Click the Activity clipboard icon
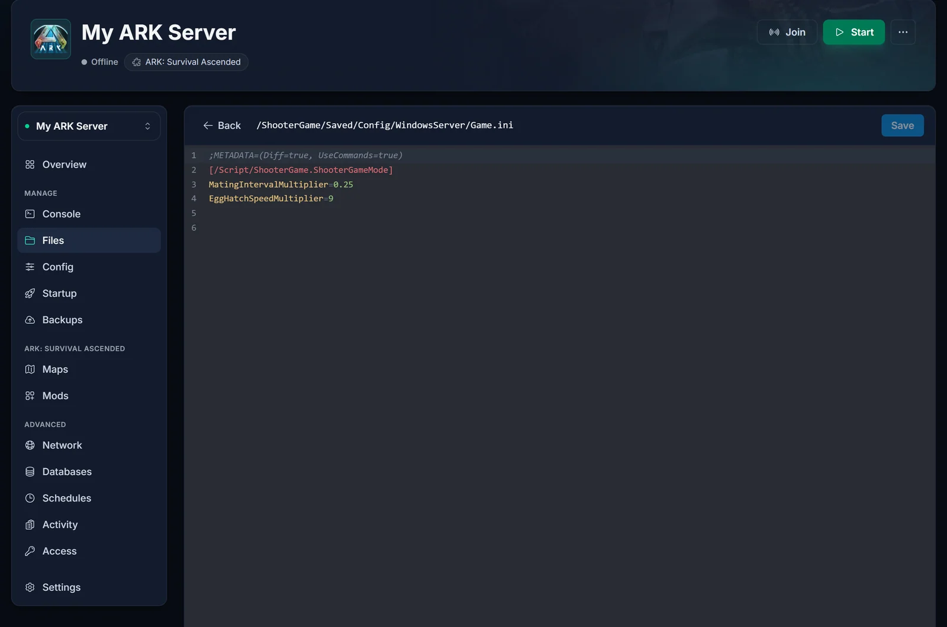947x627 pixels. click(x=30, y=525)
